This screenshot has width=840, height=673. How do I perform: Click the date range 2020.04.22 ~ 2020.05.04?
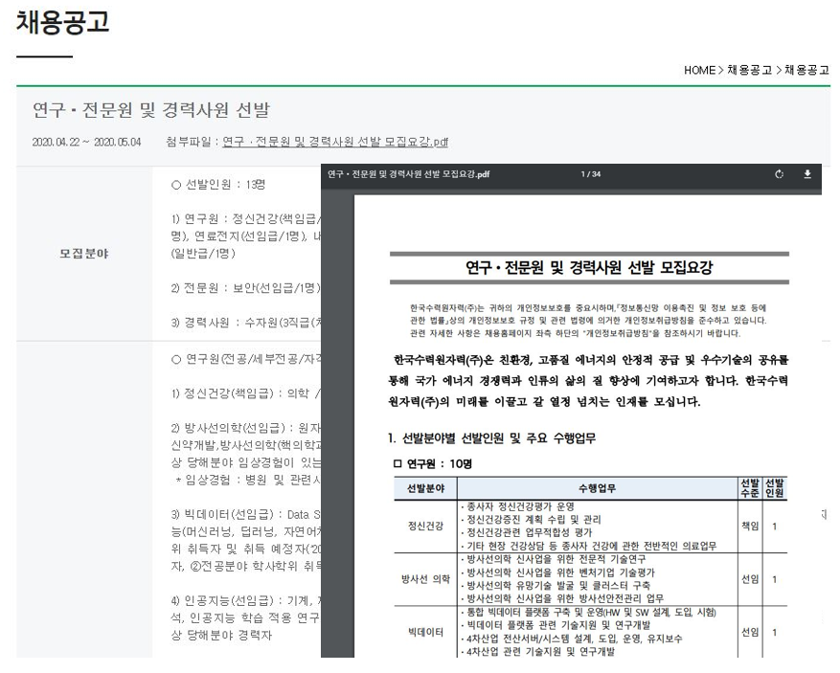(x=86, y=142)
